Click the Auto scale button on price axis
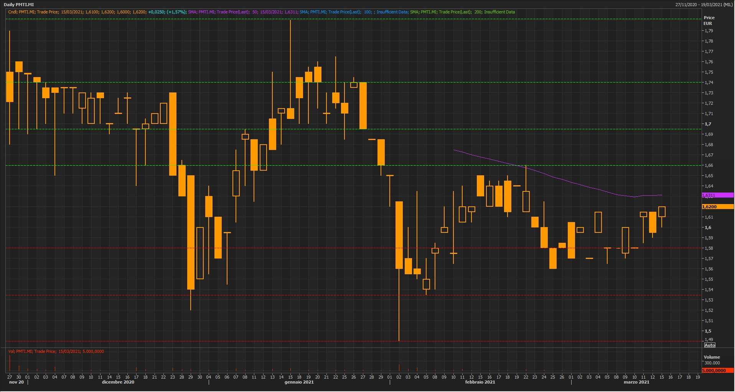Viewport: 735px width, 392px height. click(710, 345)
